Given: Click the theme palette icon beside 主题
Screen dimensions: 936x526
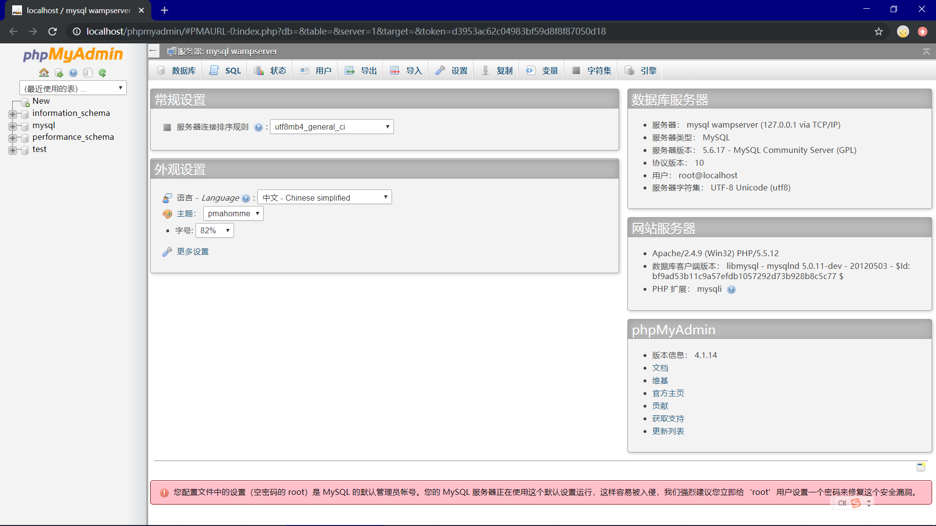Looking at the screenshot, I should click(167, 214).
